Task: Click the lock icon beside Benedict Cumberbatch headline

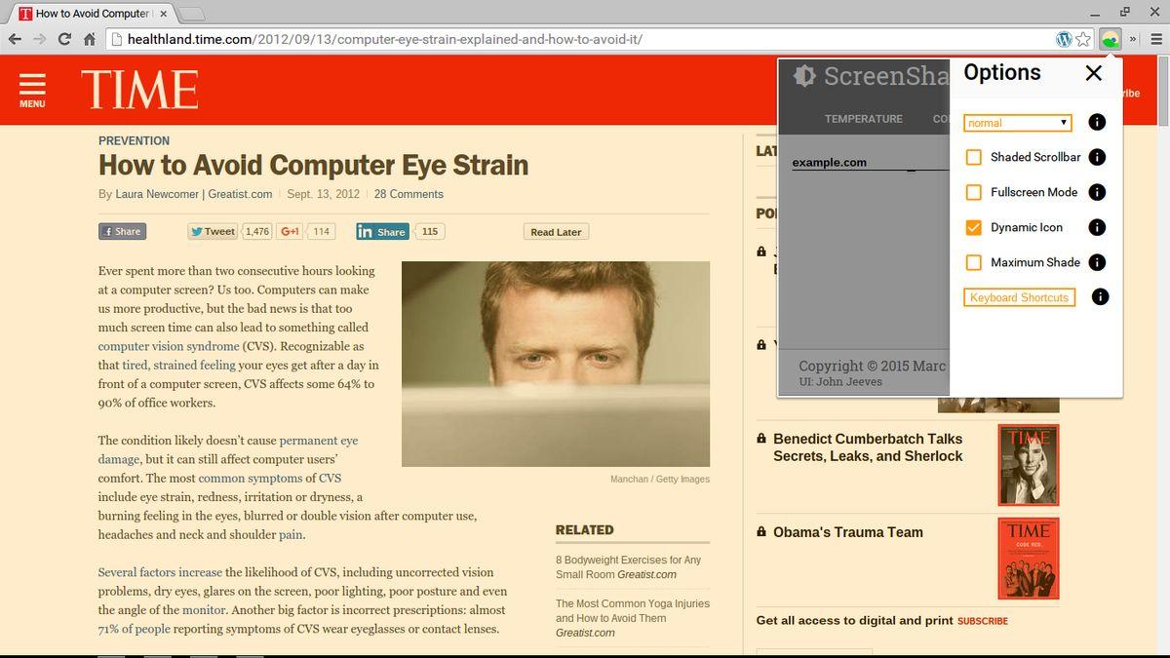Action: tap(761, 439)
